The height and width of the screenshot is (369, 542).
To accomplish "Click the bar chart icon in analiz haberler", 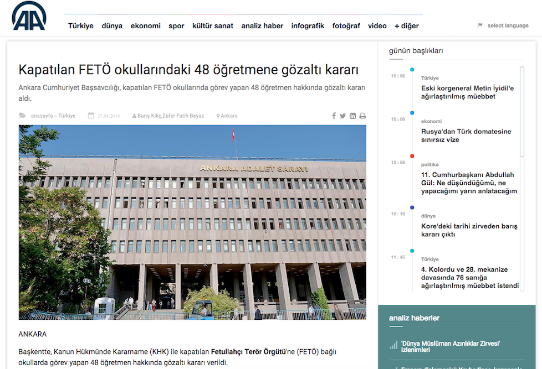I will pyautogui.click(x=393, y=346).
